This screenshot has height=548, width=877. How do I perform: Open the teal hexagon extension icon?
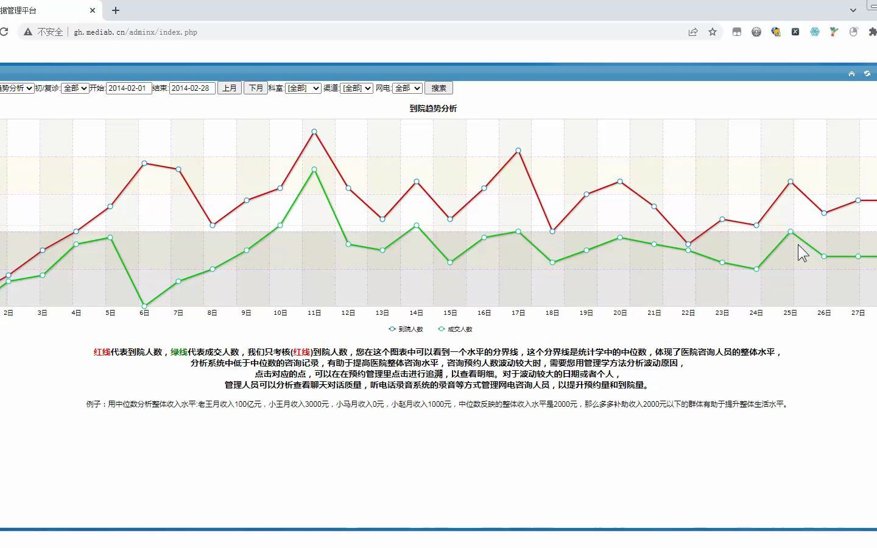point(815,32)
